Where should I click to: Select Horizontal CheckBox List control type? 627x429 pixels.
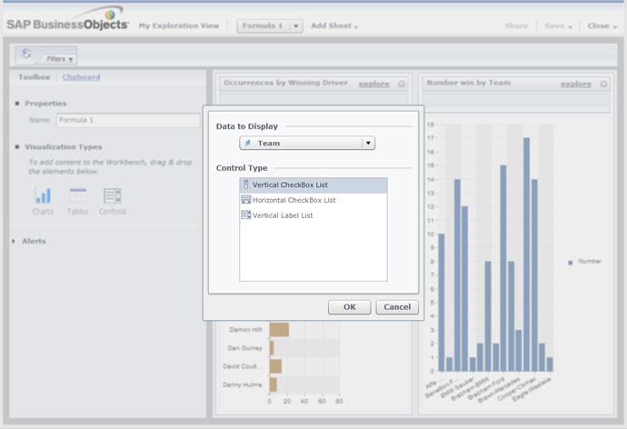[313, 200]
